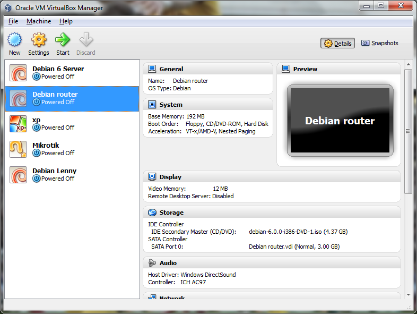Click the details pane scrollbar down arrow
This screenshot has width=417, height=314.
408,294
